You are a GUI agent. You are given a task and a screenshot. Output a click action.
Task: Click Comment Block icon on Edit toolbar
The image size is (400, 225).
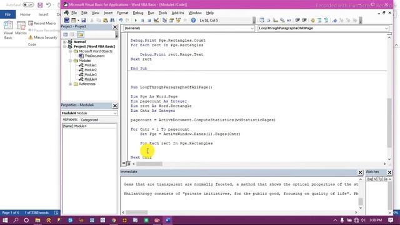coord(319,20)
